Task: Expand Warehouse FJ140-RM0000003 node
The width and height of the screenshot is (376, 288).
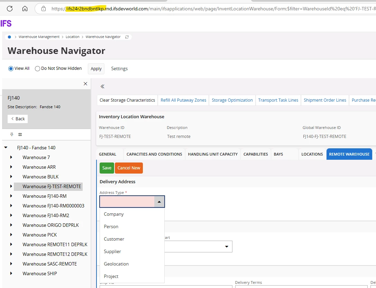Action: (11, 206)
